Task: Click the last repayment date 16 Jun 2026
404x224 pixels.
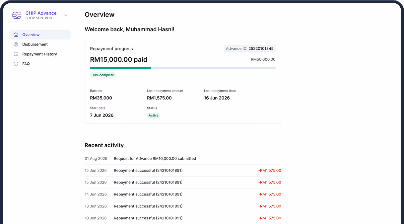Action: pyautogui.click(x=217, y=98)
